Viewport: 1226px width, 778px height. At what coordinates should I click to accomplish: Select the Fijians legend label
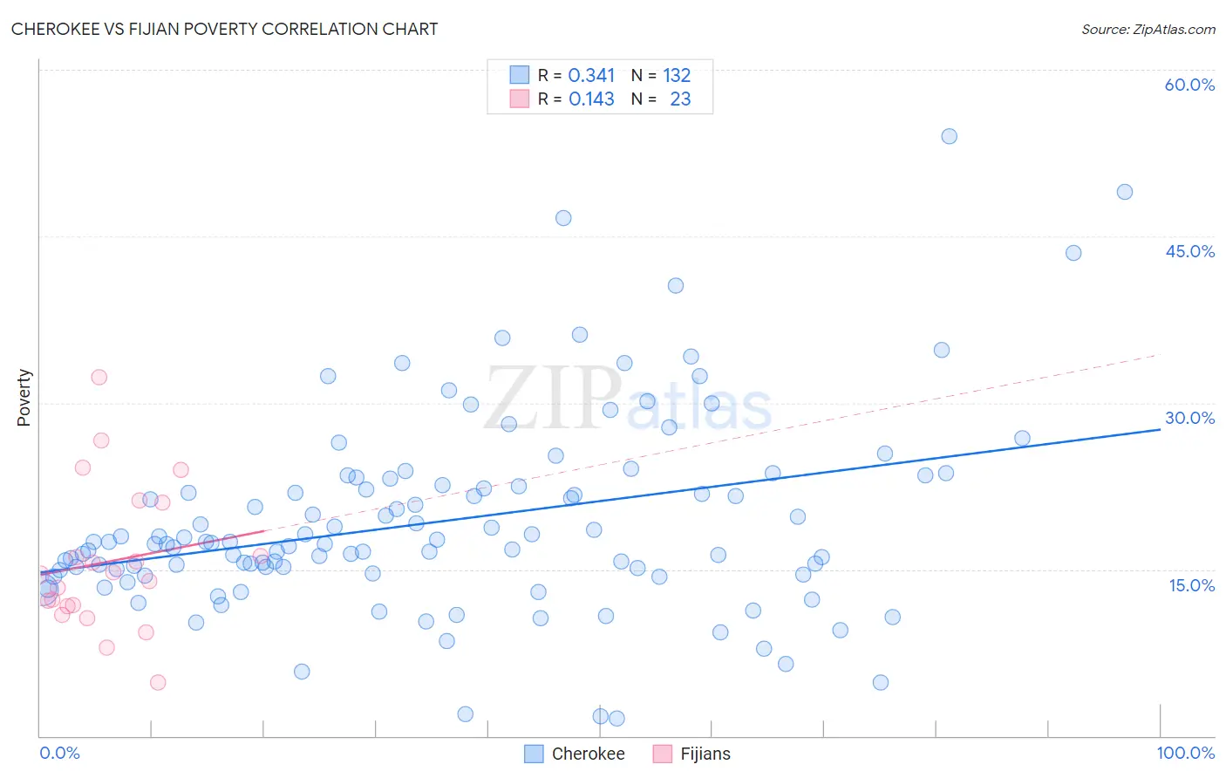(705, 754)
